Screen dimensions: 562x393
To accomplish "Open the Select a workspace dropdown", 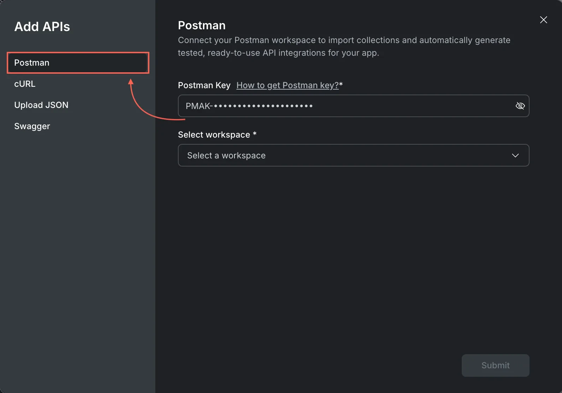I will pyautogui.click(x=353, y=155).
